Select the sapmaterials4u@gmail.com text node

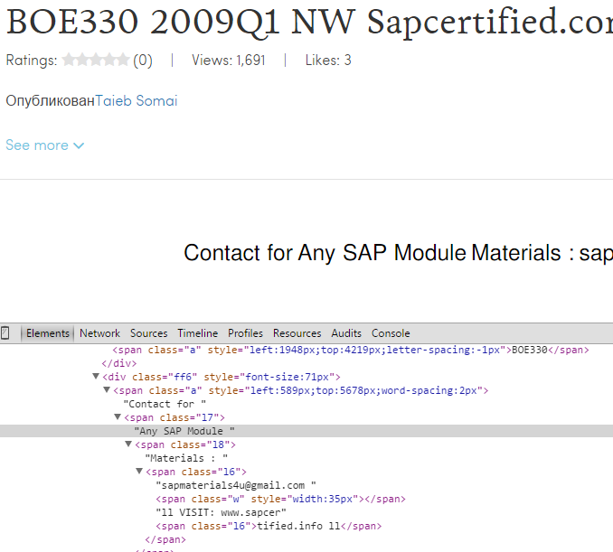point(236,485)
